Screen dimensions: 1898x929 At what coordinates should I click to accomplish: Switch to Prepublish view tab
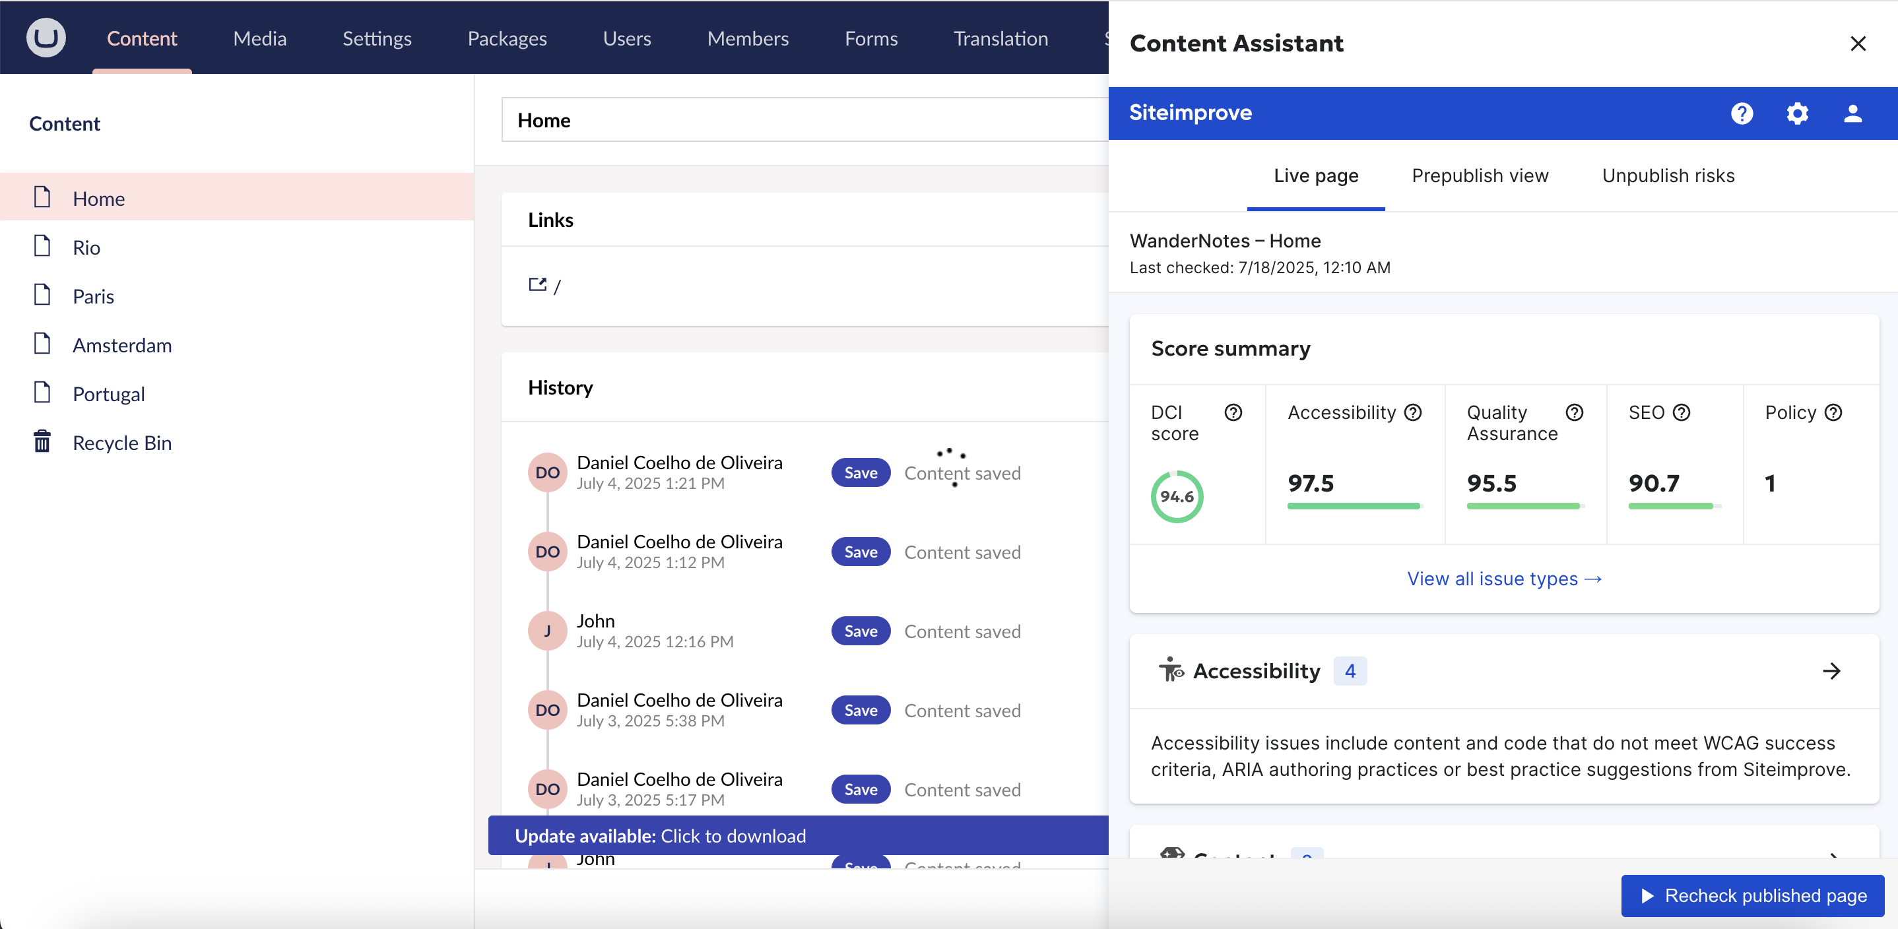1480,176
